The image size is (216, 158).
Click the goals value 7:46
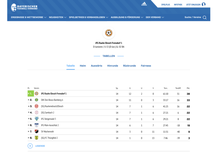click(x=166, y=138)
